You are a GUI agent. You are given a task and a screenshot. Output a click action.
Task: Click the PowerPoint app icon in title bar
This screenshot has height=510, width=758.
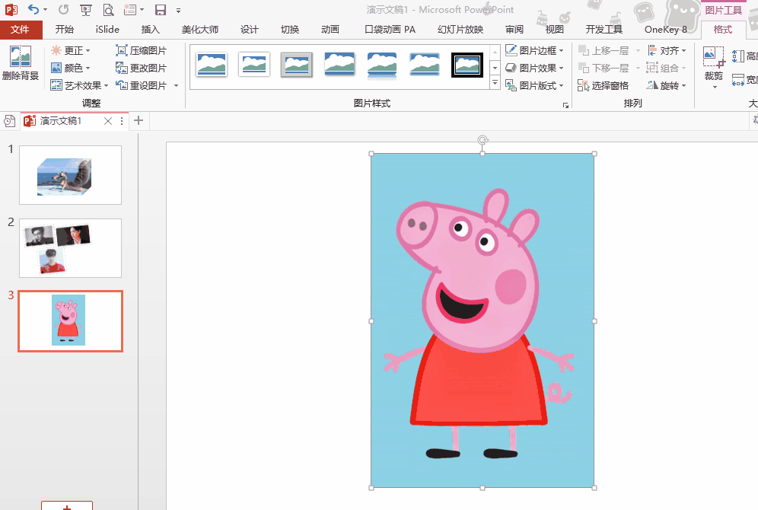11,10
